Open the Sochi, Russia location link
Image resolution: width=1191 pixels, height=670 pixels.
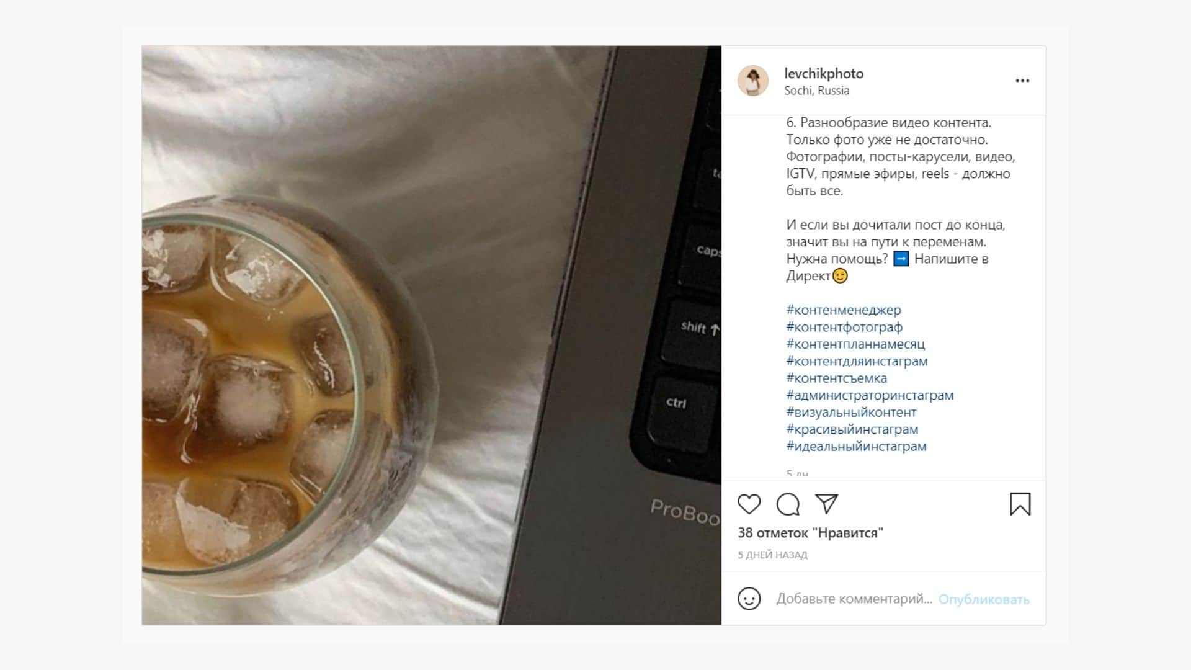(816, 91)
